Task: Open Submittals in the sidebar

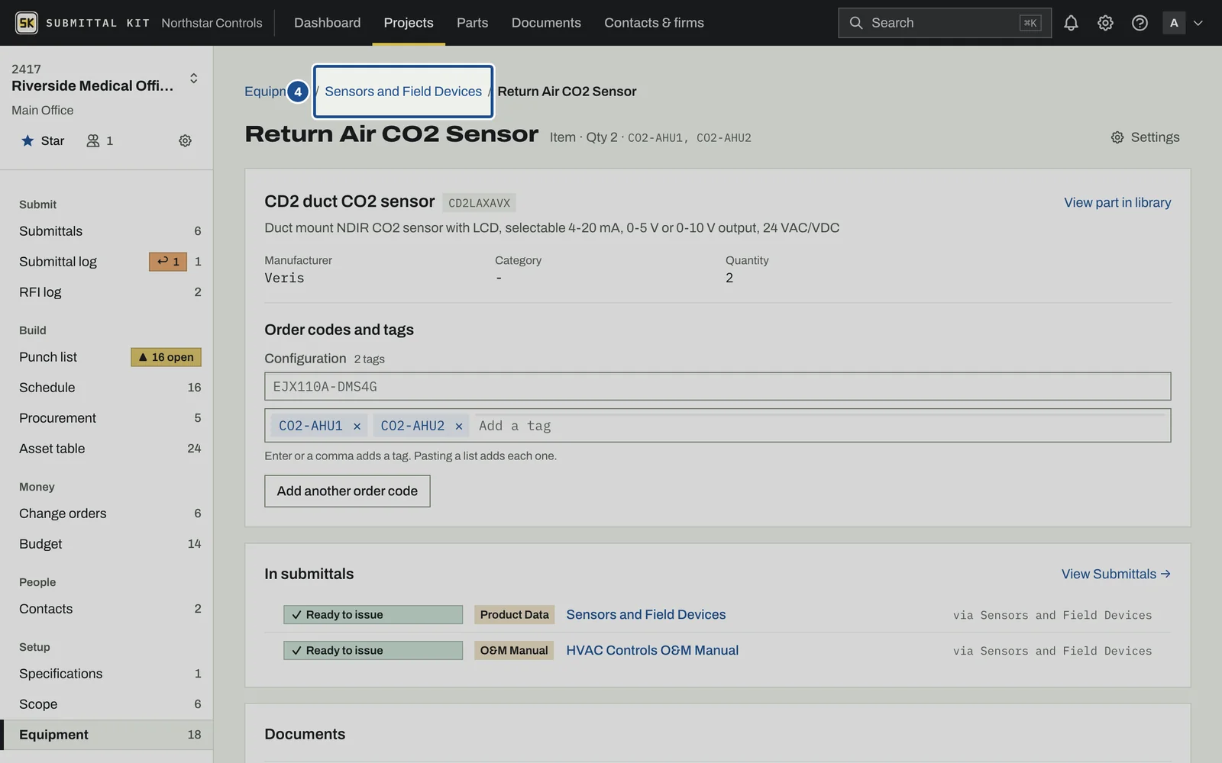Action: pyautogui.click(x=107, y=231)
